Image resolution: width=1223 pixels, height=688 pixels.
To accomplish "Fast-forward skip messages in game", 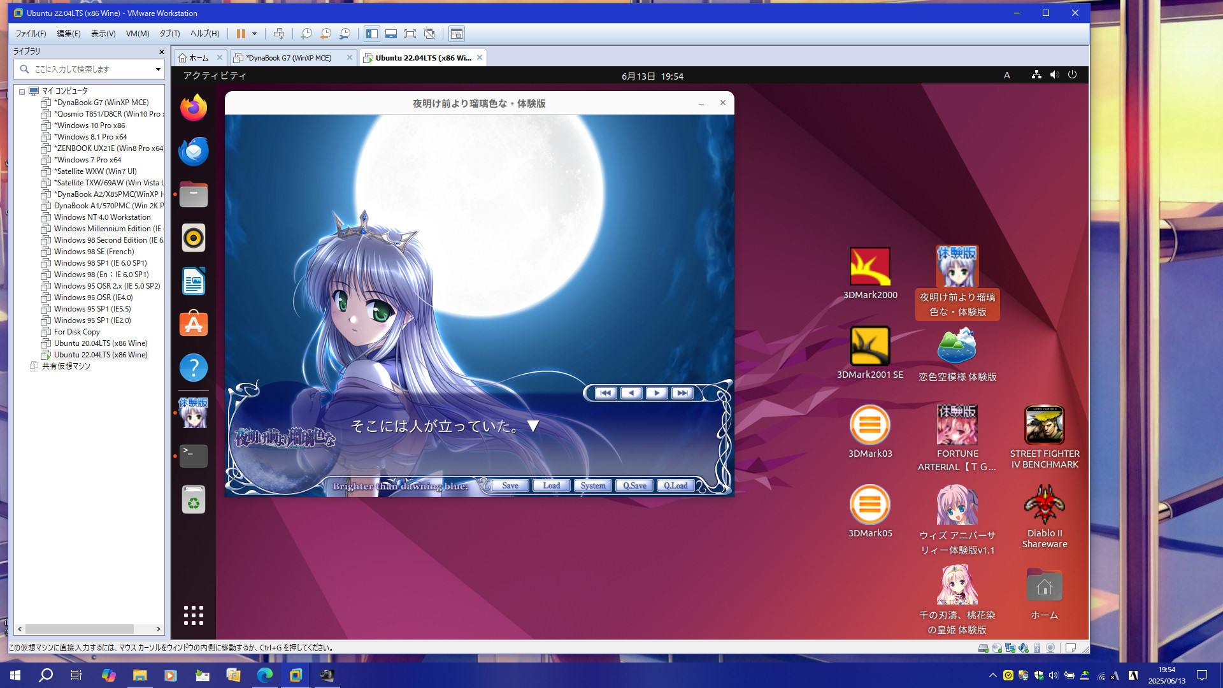I will [x=682, y=393].
